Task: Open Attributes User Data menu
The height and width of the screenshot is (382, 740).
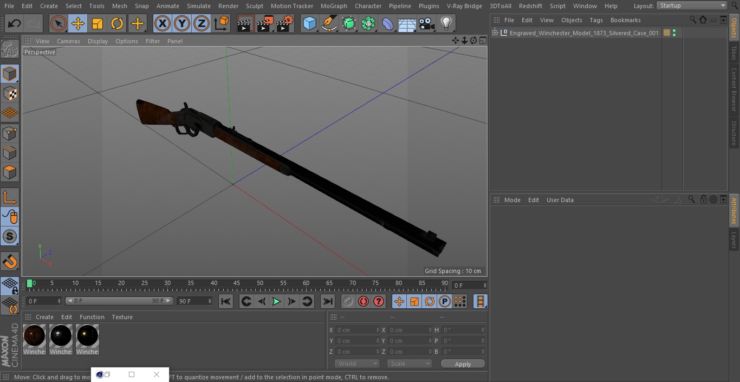Action: coord(560,200)
